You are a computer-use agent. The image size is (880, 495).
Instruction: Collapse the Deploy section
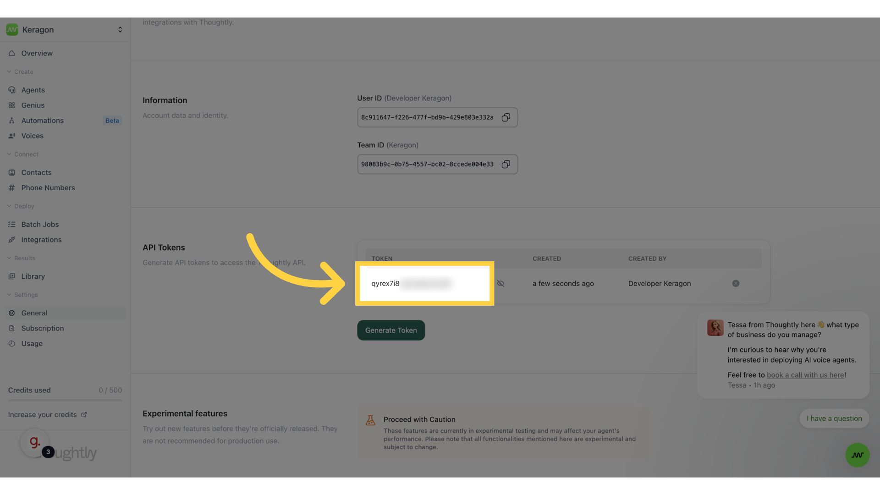click(21, 206)
